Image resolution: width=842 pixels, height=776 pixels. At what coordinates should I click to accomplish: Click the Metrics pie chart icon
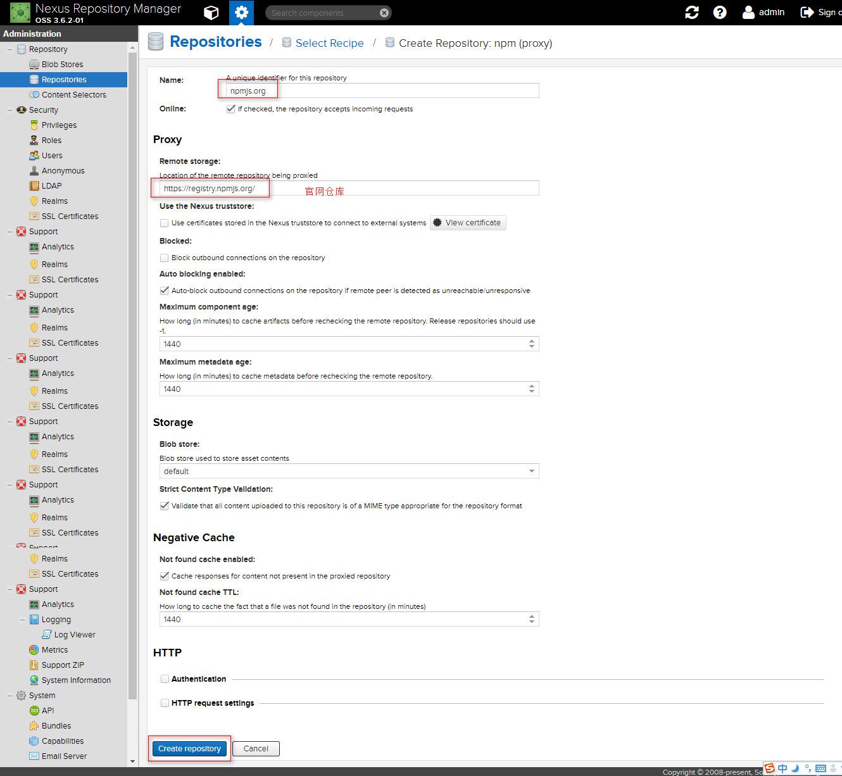pyautogui.click(x=34, y=650)
